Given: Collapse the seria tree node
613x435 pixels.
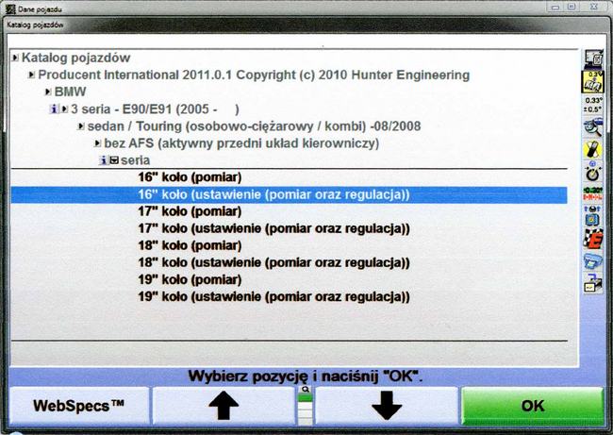Looking at the screenshot, I should coord(114,160).
